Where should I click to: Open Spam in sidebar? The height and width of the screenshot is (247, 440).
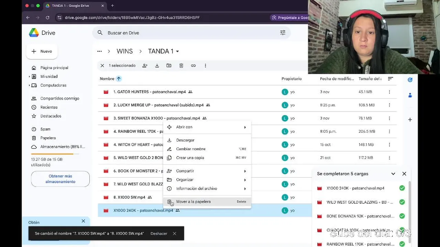[x=45, y=129]
